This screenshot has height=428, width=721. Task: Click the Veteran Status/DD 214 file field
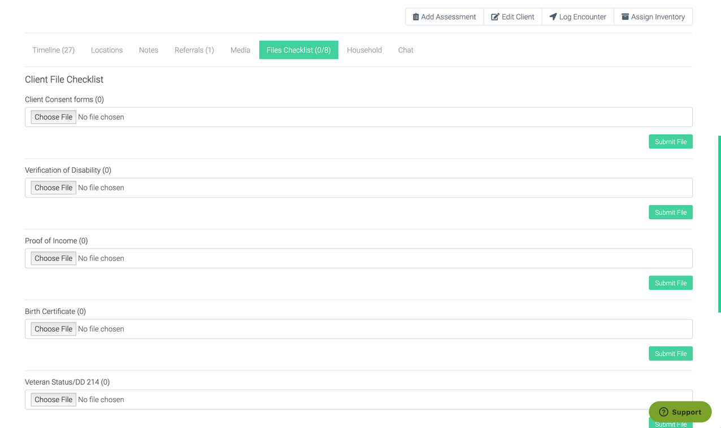pos(359,399)
